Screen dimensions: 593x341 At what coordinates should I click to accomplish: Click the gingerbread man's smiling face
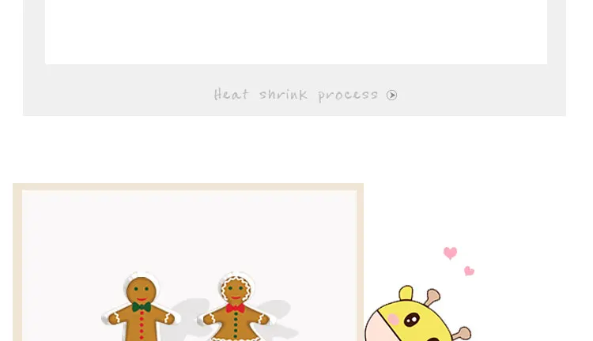click(141, 290)
